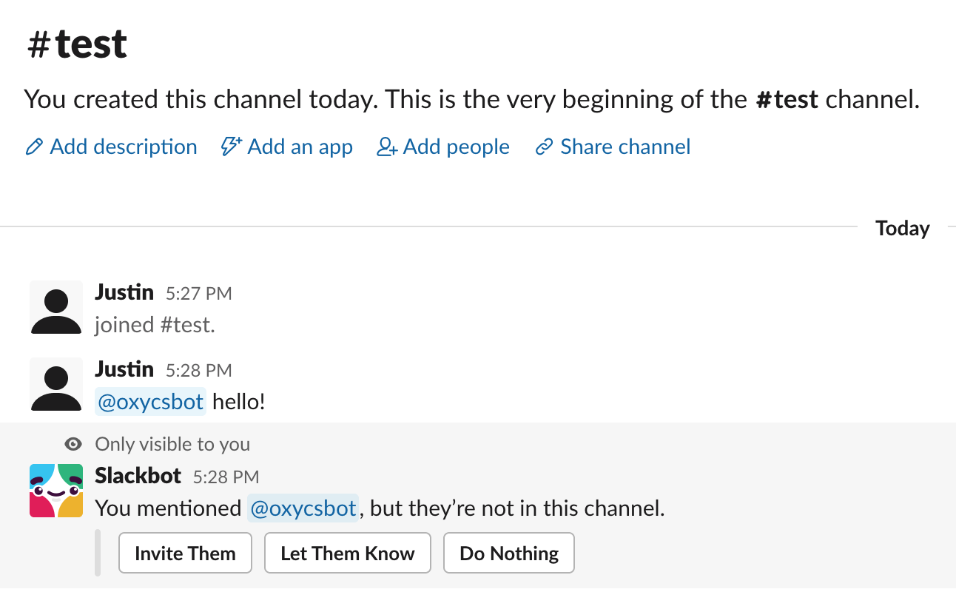
Task: Click the 'joined #test.' message text
Action: (155, 325)
